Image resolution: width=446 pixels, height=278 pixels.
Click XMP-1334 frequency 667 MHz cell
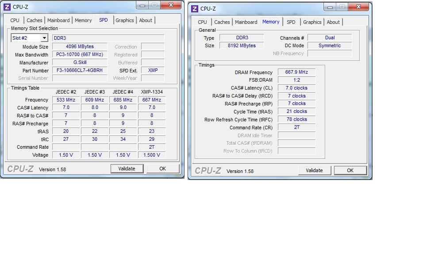(152, 100)
